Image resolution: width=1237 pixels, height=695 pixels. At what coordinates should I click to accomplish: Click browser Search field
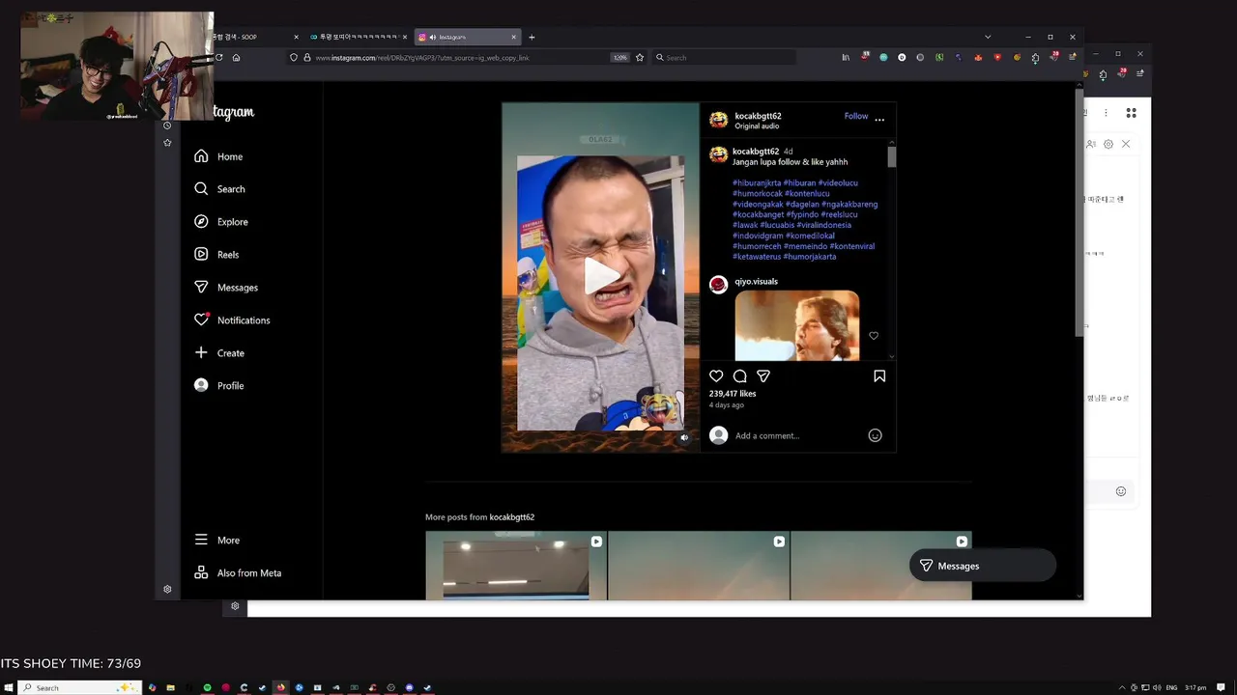[725, 58]
